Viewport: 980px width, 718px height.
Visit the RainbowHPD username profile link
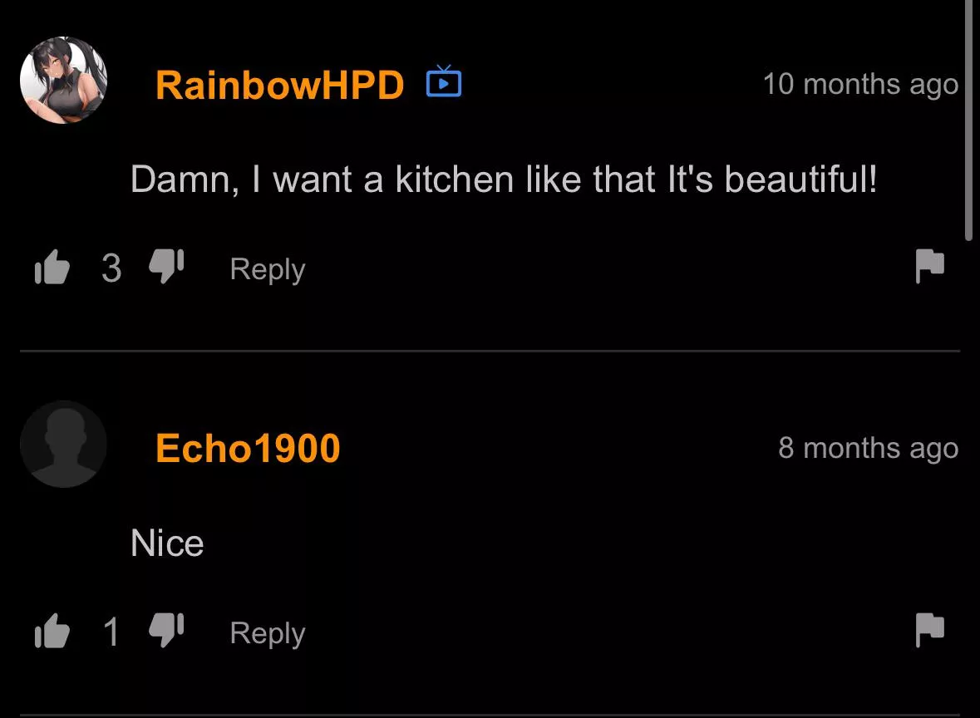(279, 85)
